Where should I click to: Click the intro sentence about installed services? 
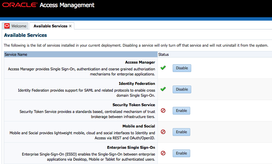pyautogui.click(x=136, y=45)
